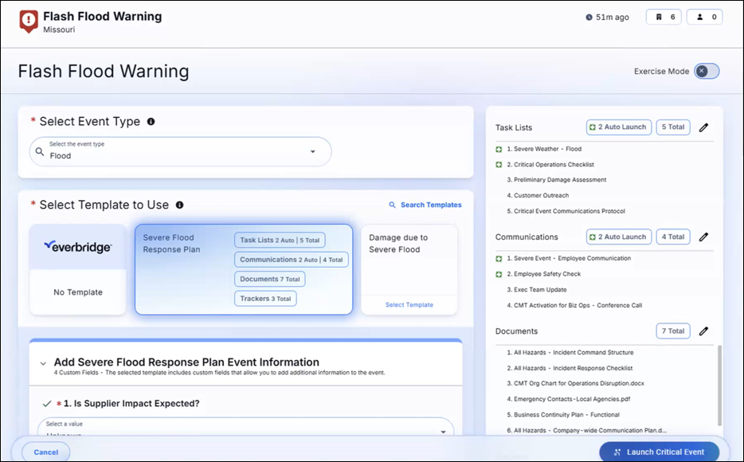Image resolution: width=744 pixels, height=462 pixels.
Task: Click the sparkle icon on Launch Critical Event
Action: click(617, 452)
